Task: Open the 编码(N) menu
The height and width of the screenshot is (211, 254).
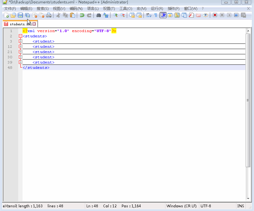Action: click(76, 9)
